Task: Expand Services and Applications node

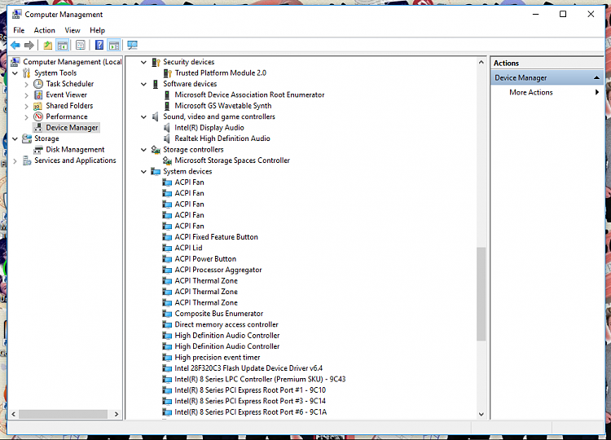Action: pos(15,161)
